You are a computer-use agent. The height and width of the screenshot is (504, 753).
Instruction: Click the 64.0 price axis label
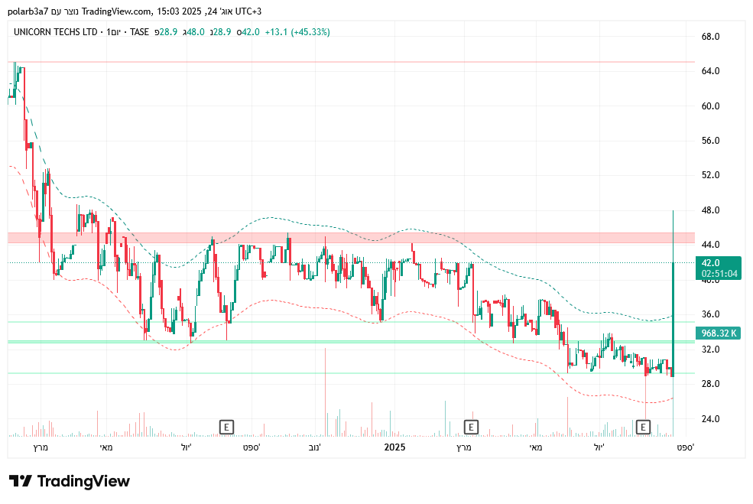(x=710, y=71)
